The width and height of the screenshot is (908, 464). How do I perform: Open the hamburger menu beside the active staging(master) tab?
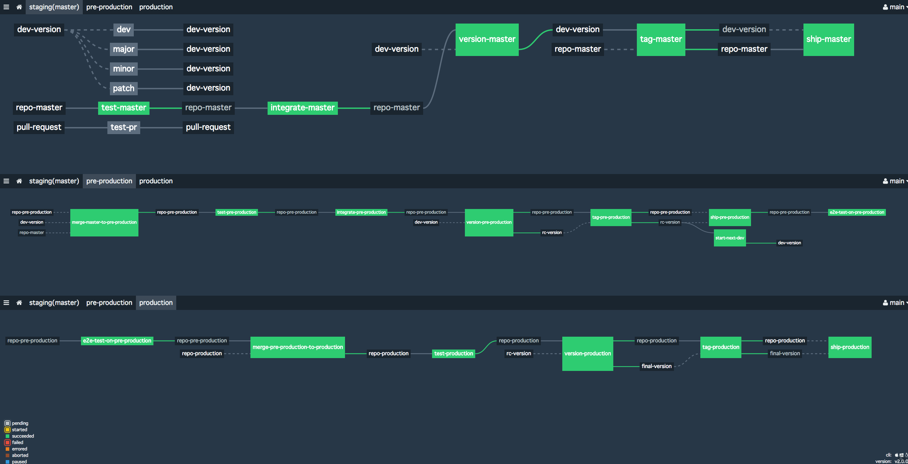point(6,7)
